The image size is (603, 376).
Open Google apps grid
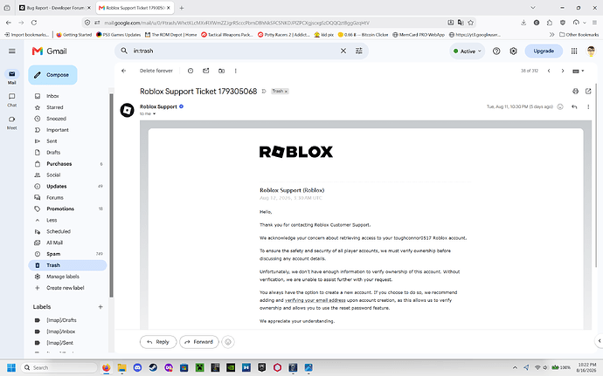click(574, 51)
